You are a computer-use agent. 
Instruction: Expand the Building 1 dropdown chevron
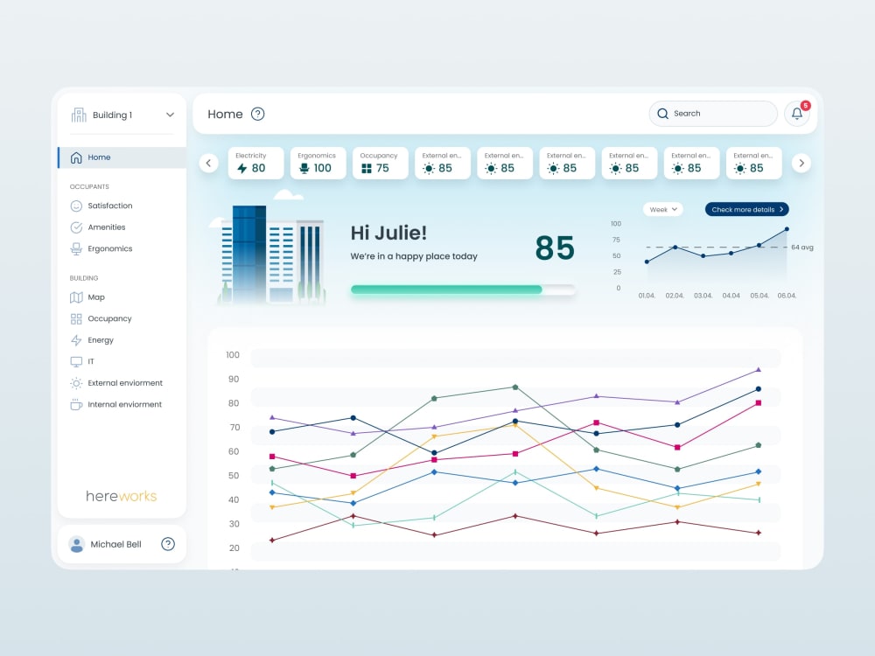click(171, 115)
